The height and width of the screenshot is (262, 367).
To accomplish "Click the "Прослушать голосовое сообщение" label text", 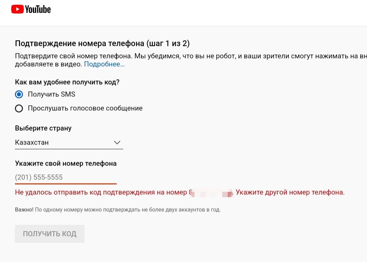I will (x=85, y=108).
